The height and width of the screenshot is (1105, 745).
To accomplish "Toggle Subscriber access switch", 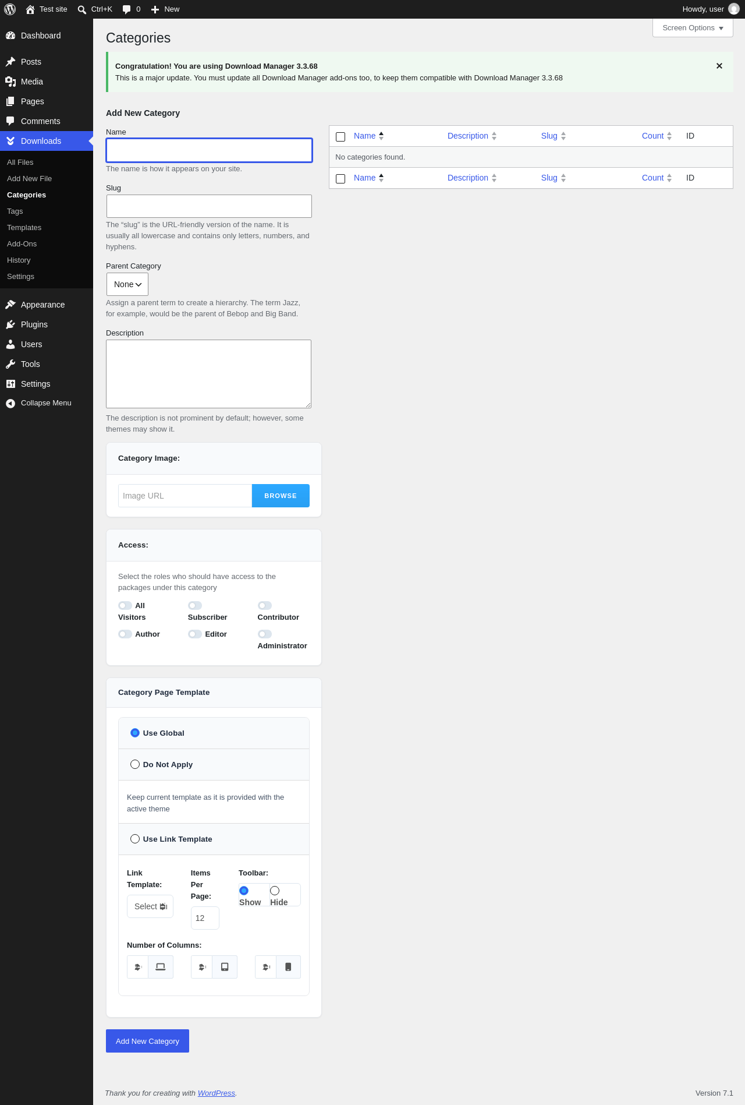I will (195, 606).
